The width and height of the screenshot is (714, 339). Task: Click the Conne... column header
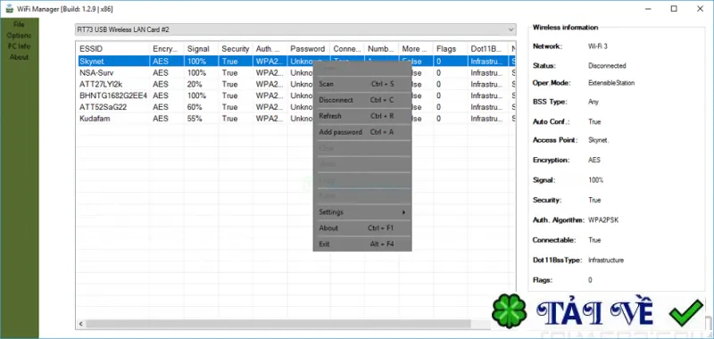[x=347, y=49]
